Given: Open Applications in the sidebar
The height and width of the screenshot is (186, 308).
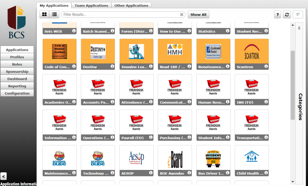Looking at the screenshot, I should pyautogui.click(x=17, y=50).
